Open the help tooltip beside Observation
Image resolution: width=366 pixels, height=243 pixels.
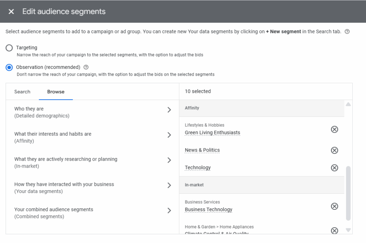tap(85, 67)
